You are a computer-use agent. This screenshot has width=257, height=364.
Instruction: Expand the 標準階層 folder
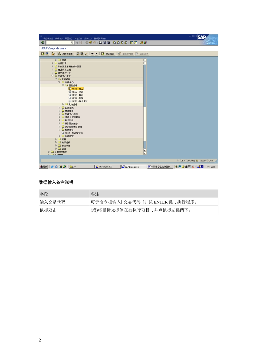point(60,111)
